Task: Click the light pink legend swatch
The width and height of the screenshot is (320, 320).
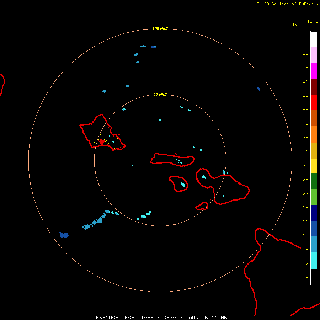Action: [x=314, y=55]
